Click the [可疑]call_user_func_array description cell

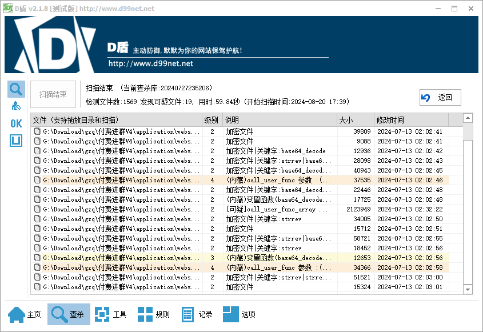click(x=280, y=209)
